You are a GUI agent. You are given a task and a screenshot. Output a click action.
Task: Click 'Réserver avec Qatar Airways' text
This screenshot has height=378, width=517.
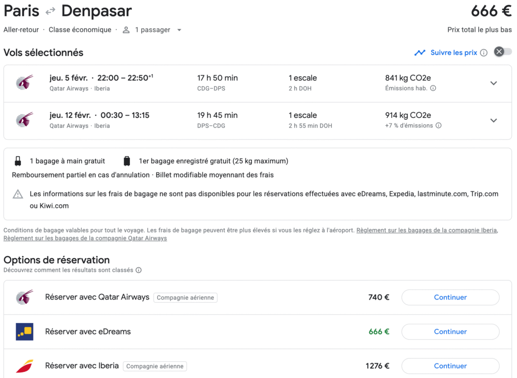tap(97, 297)
